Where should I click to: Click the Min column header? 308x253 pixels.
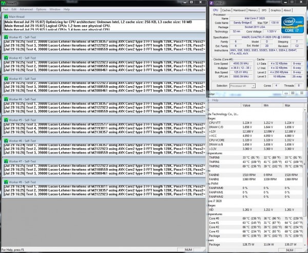click(x=273, y=106)
